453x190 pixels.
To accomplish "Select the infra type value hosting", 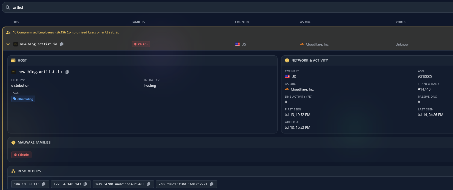I will 150,86.
